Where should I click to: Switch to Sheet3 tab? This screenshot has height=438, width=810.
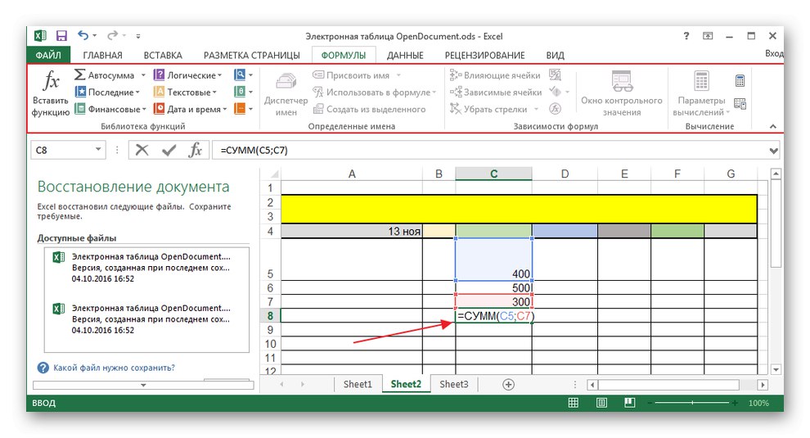tap(453, 384)
